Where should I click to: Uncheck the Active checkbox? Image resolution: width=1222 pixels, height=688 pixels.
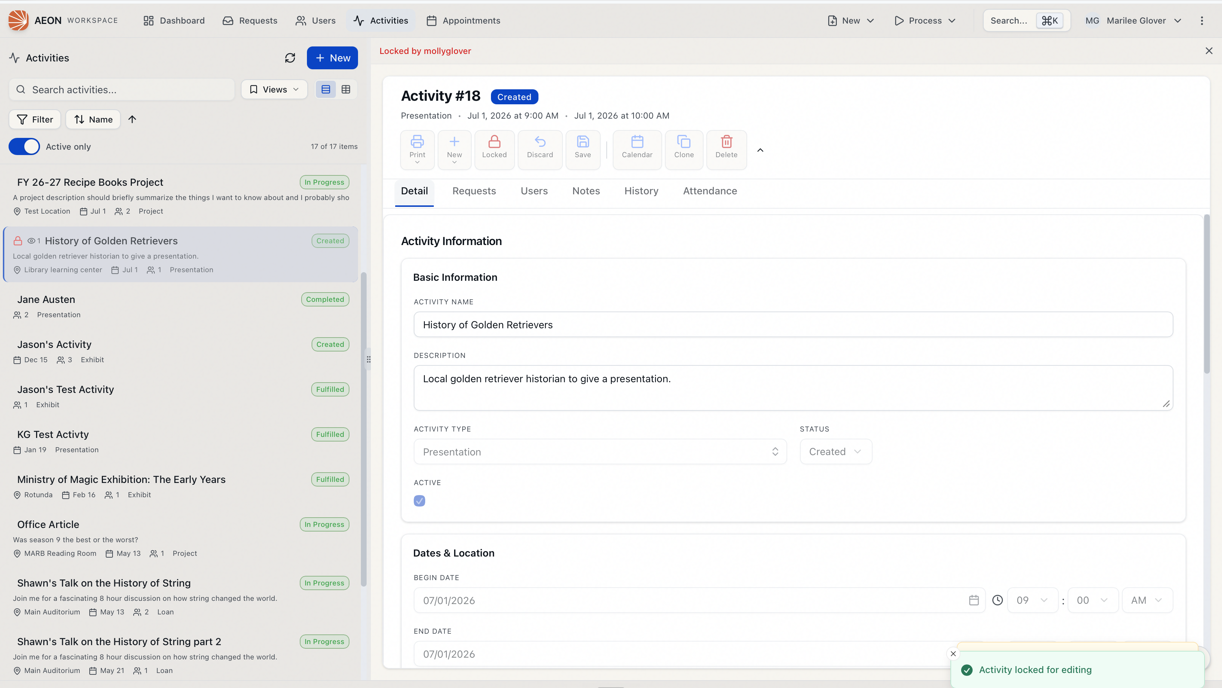419,501
